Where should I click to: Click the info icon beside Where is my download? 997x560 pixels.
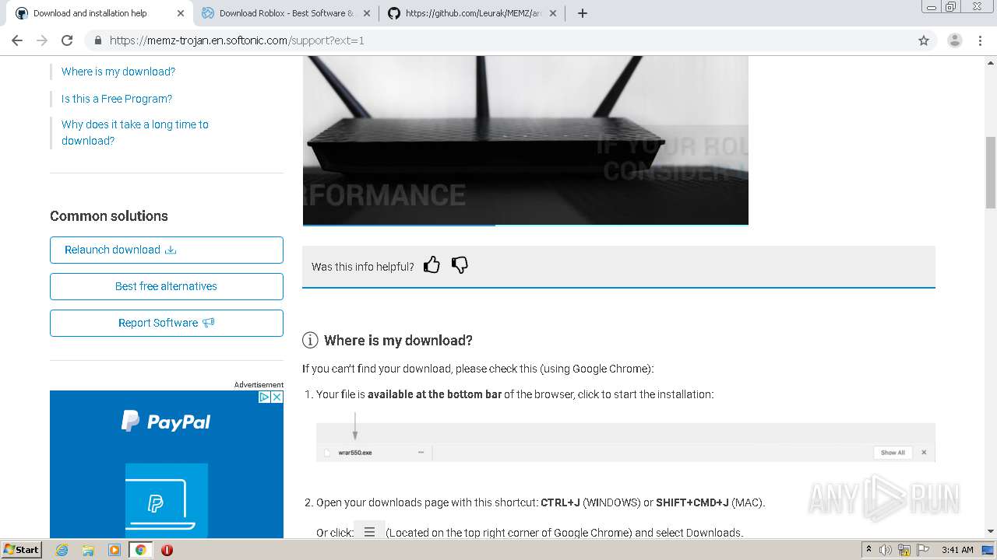310,340
